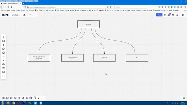Image resolution: width=187 pixels, height=105 pixels.
Task: Star the Untitled board
Action: point(20,15)
